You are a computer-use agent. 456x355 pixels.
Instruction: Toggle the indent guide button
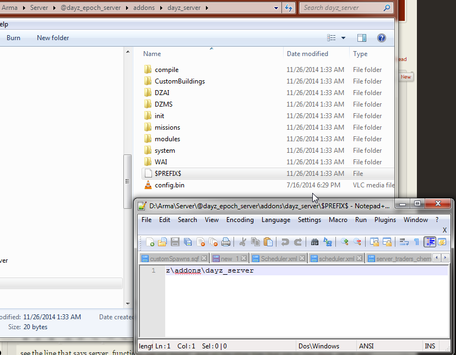pyautogui.click(x=430, y=242)
